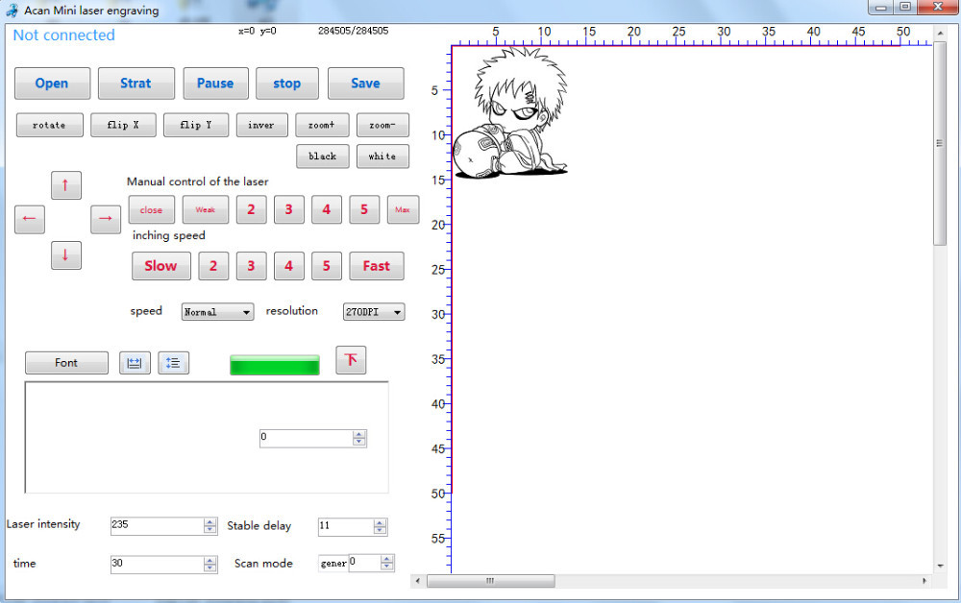
Task: Click the Not connected status text
Action: point(63,36)
